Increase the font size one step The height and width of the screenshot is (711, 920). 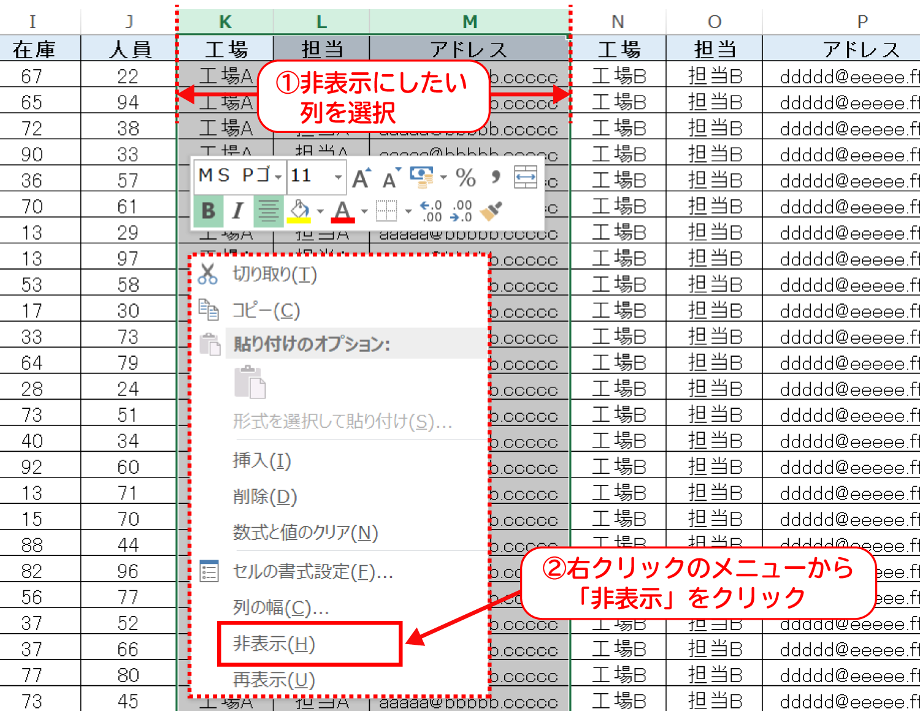[361, 177]
